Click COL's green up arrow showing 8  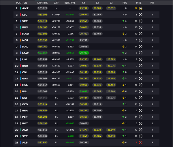click(123, 72)
